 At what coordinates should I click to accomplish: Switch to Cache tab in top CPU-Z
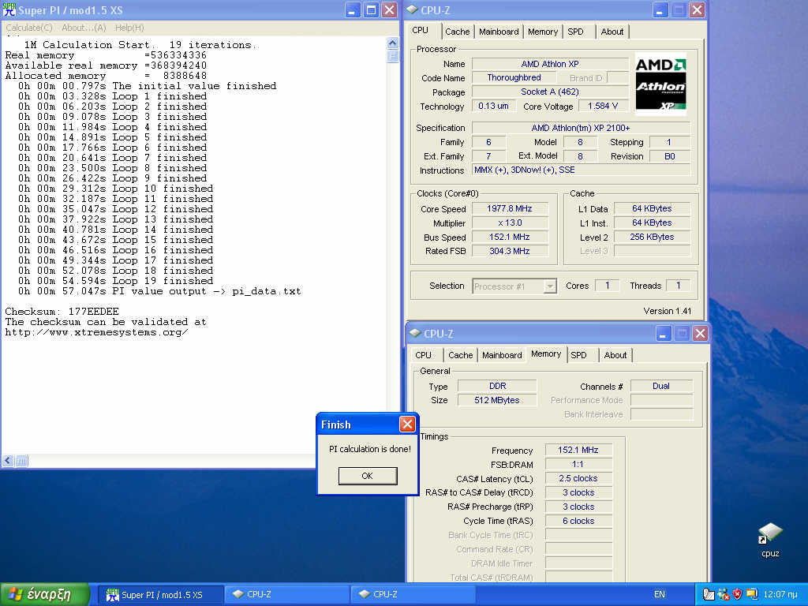coord(457,32)
